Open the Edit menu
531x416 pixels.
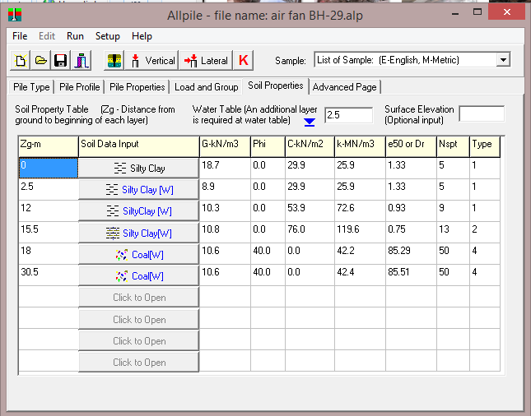47,36
